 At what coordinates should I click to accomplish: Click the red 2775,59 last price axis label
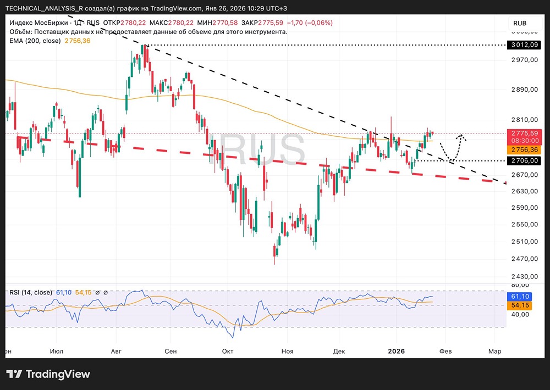pos(525,133)
